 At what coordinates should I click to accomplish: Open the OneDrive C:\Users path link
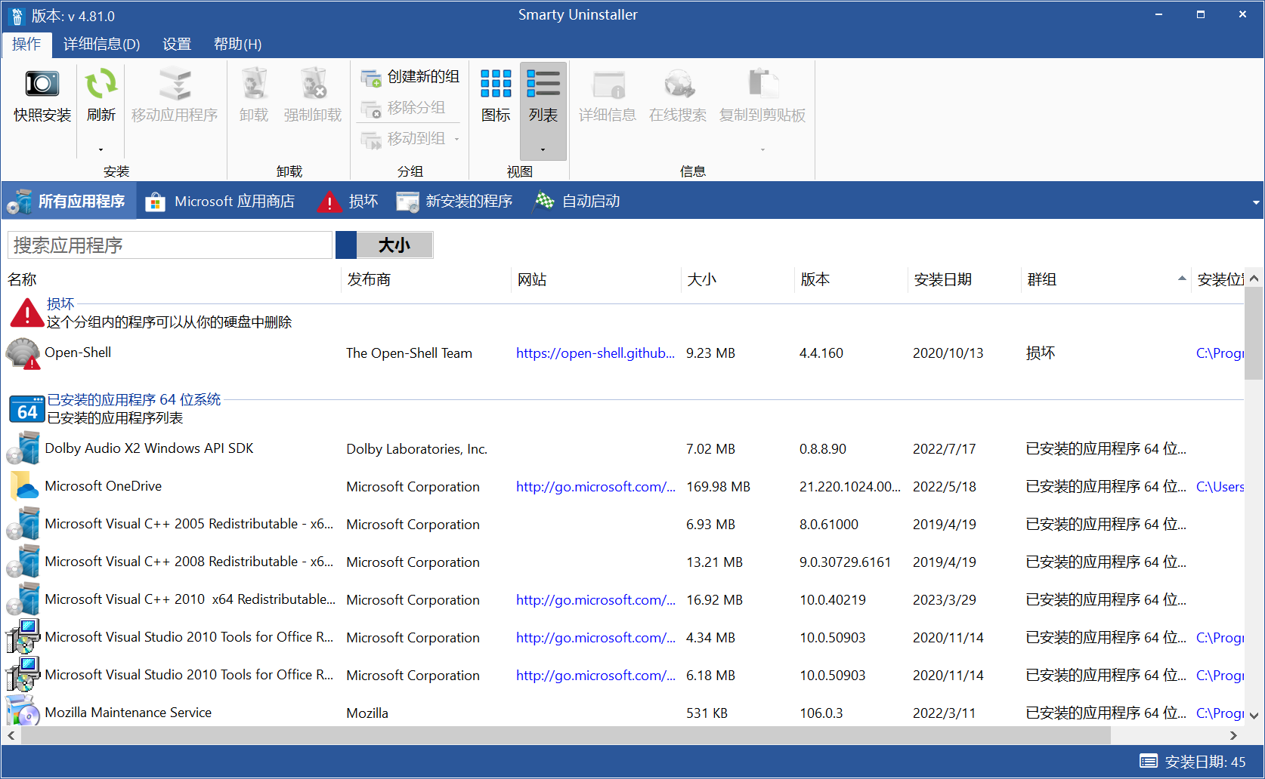(1220, 487)
